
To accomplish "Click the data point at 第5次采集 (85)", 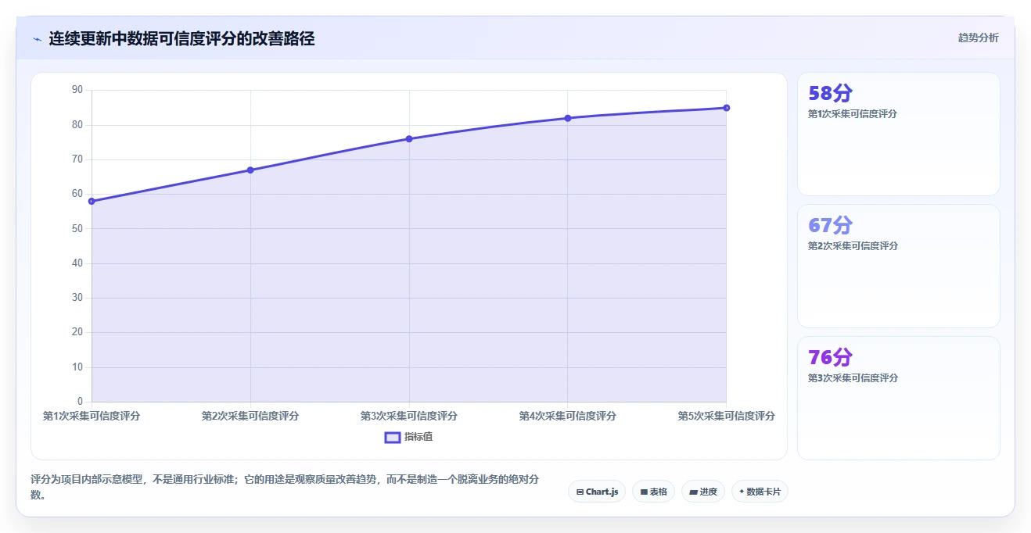I will point(727,108).
